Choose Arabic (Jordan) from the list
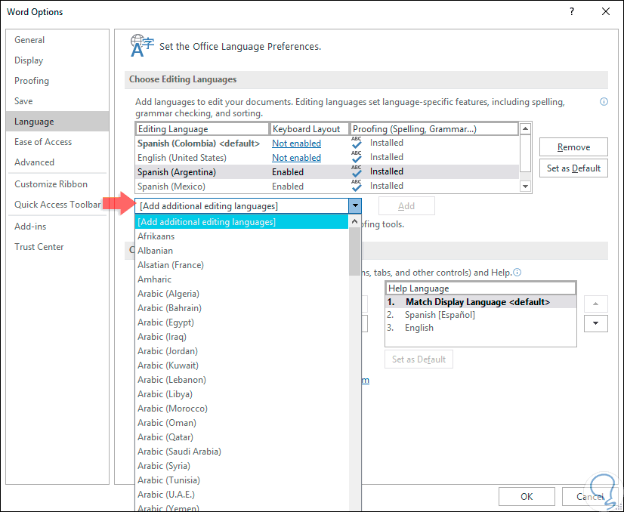Image resolution: width=624 pixels, height=512 pixels. 242,351
